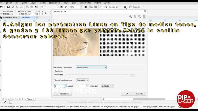Open the Objeto menu

[x=33, y=3]
